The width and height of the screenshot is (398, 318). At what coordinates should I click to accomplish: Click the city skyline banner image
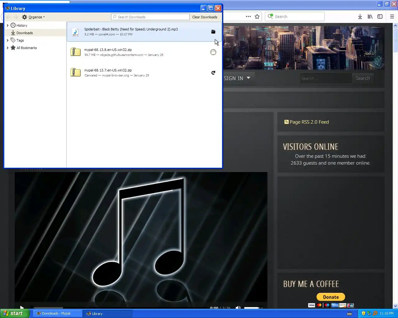(303, 48)
